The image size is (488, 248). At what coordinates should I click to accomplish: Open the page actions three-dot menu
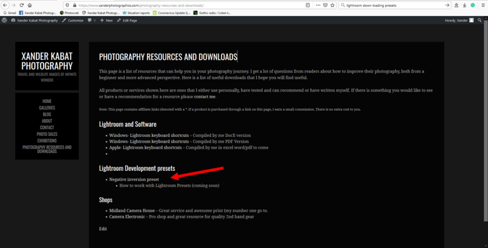pos(318,5)
